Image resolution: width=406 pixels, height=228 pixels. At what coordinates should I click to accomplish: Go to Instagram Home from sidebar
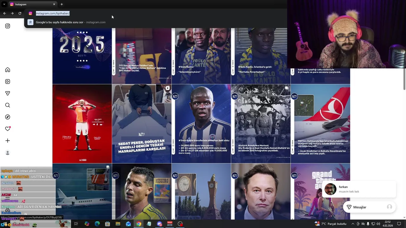[x=8, y=70]
